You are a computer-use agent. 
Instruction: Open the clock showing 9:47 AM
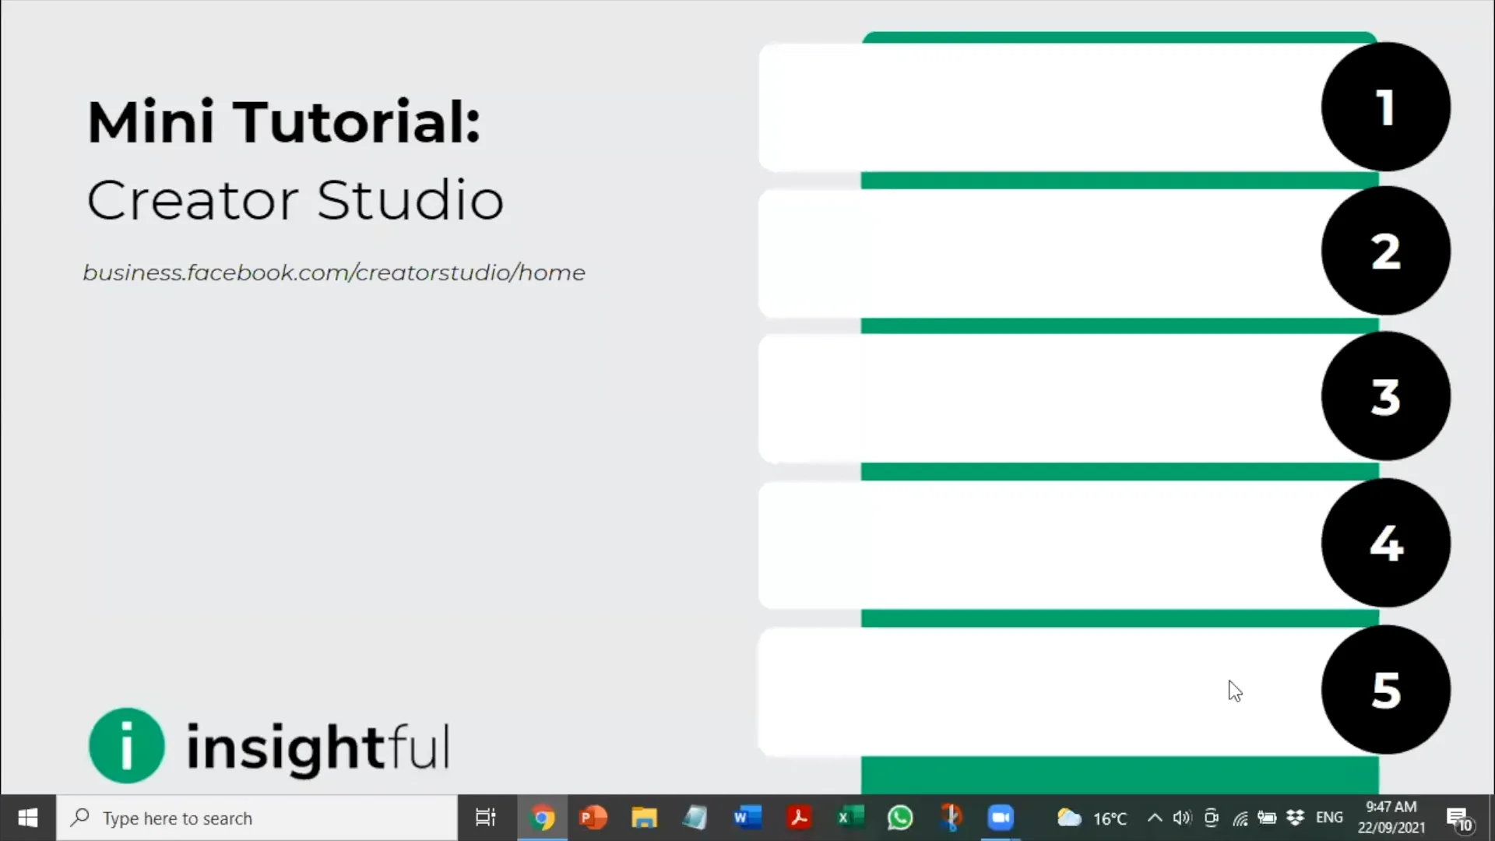[1391, 818]
